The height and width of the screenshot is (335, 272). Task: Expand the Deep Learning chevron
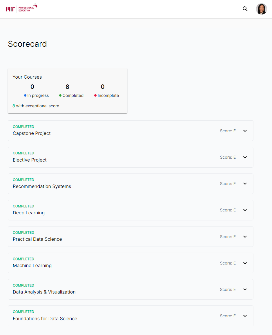tap(245, 210)
